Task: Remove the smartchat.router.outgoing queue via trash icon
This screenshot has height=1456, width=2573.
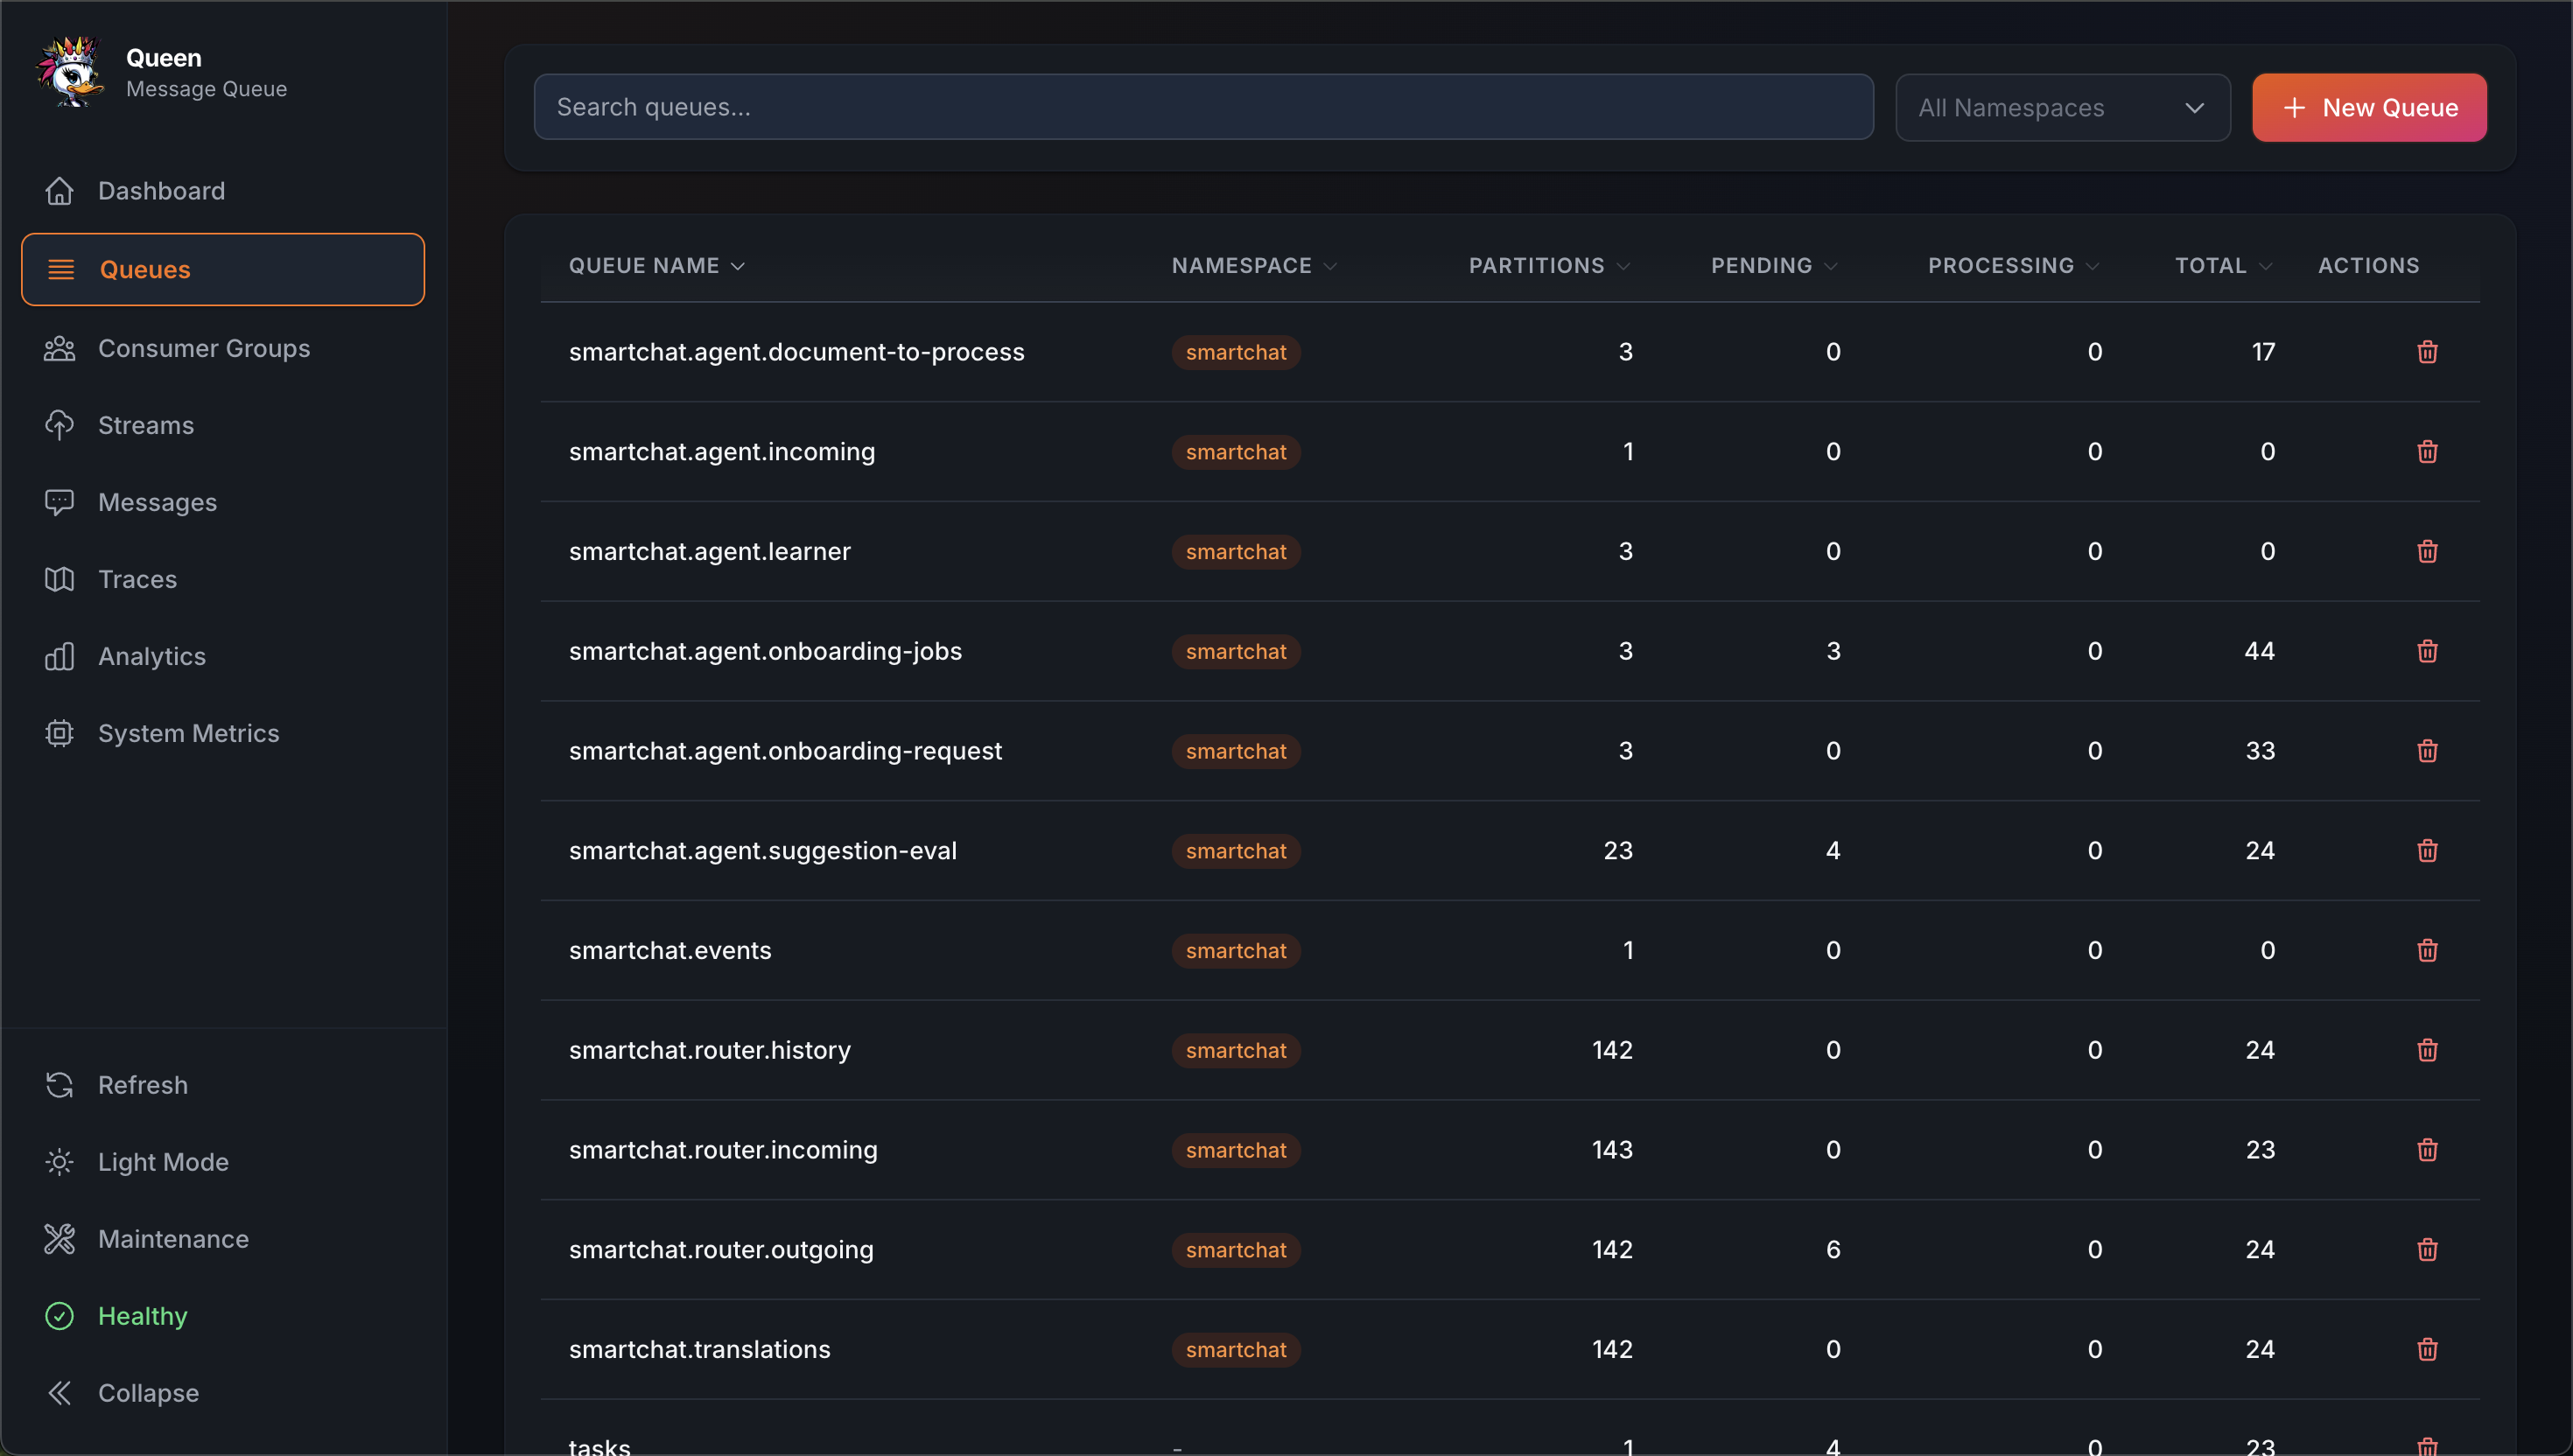Action: coord(2427,1250)
